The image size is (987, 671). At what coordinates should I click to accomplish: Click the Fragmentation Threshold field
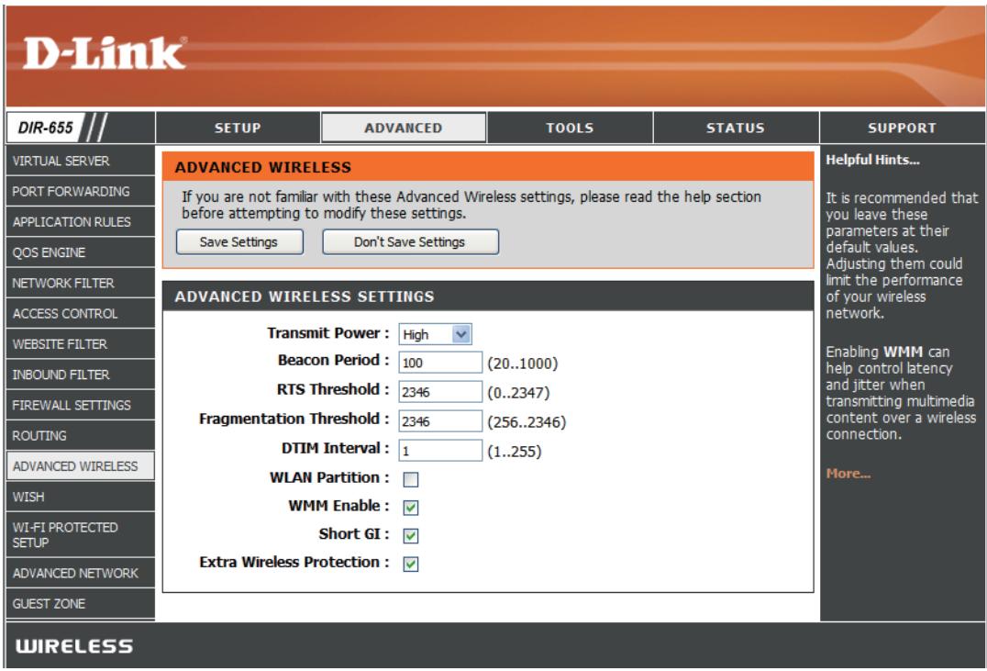click(x=440, y=421)
